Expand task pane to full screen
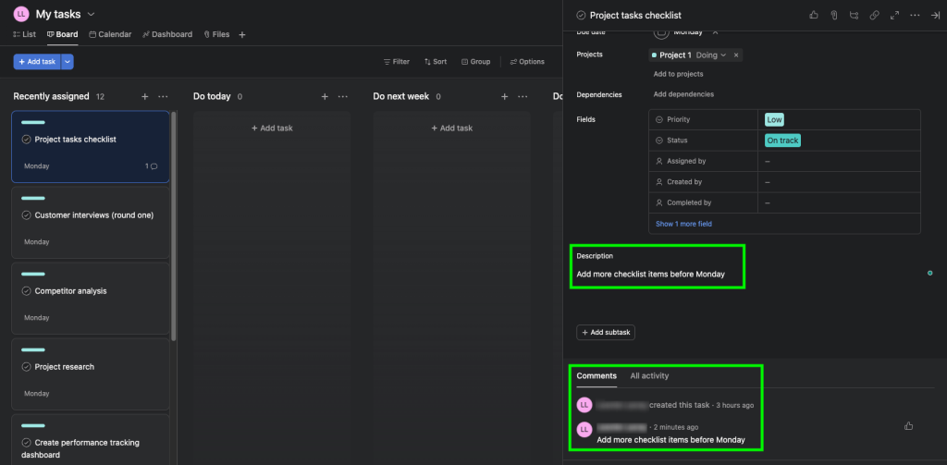This screenshot has width=947, height=465. point(894,15)
